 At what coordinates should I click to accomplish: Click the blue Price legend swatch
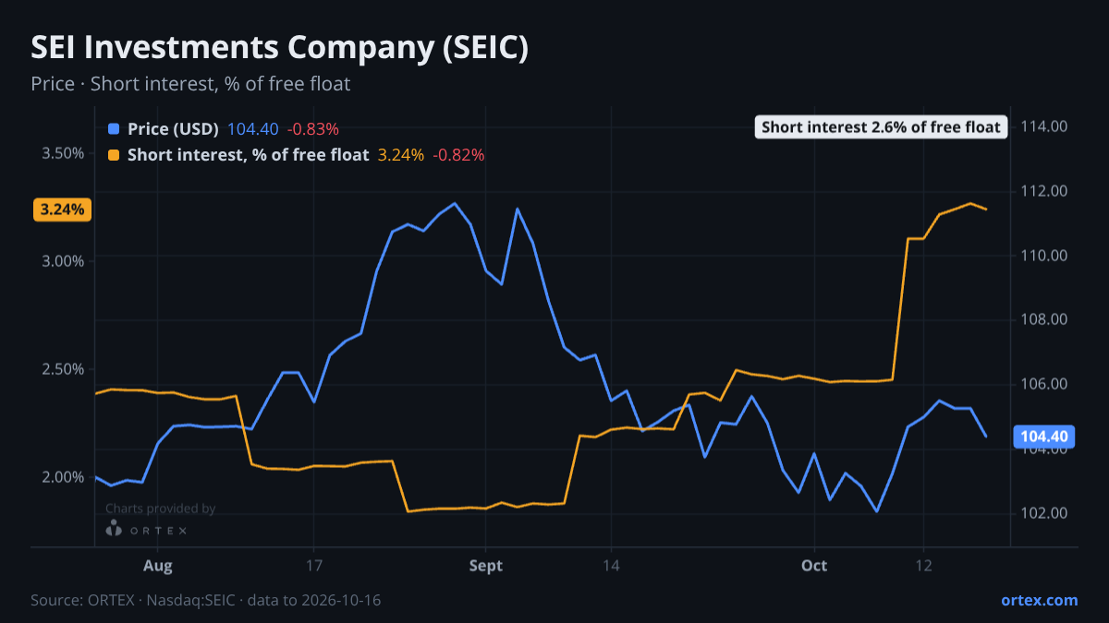pos(114,128)
